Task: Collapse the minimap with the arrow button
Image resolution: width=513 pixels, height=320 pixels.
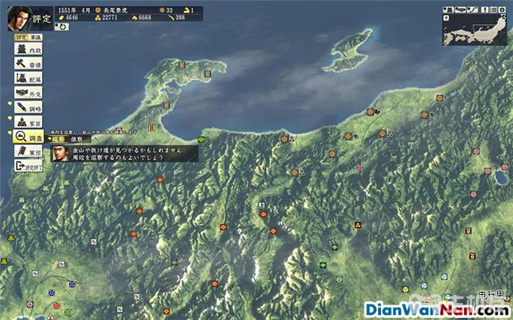Action: coord(446,18)
